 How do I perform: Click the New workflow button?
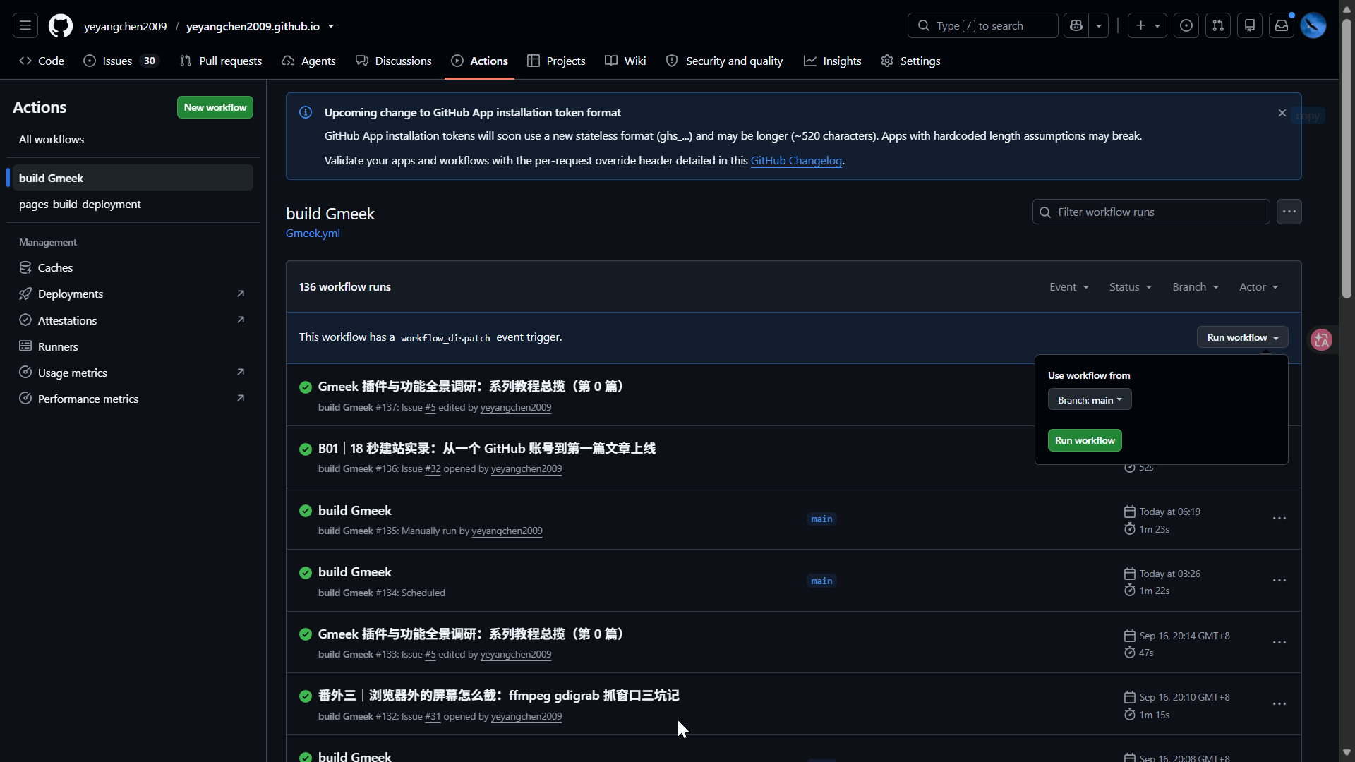point(215,107)
